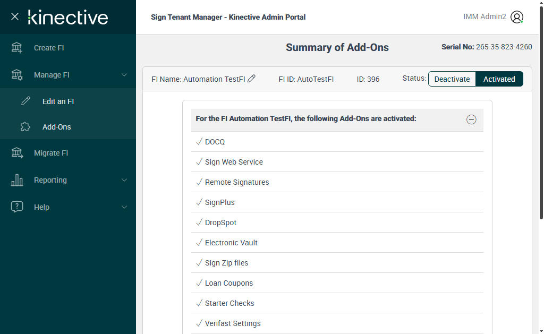Viewport: 544px width, 334px height.
Task: Edit the FI name with pencil icon
Action: tap(252, 79)
